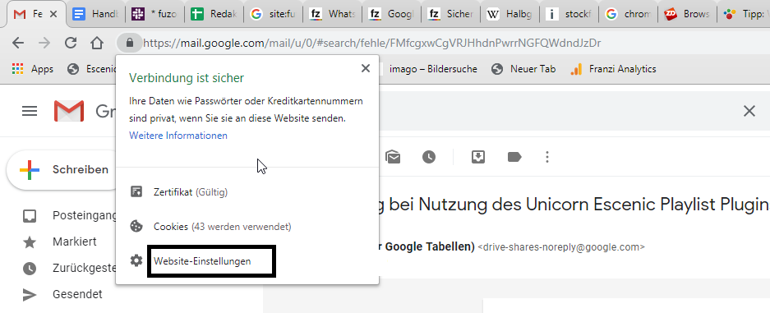Go back with the browser back arrow
The image size is (770, 313).
[x=18, y=44]
